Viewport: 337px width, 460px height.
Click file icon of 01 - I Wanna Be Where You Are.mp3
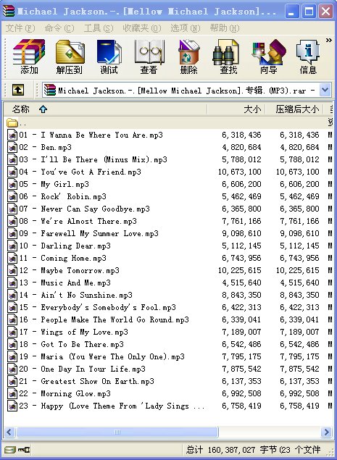coord(12,135)
